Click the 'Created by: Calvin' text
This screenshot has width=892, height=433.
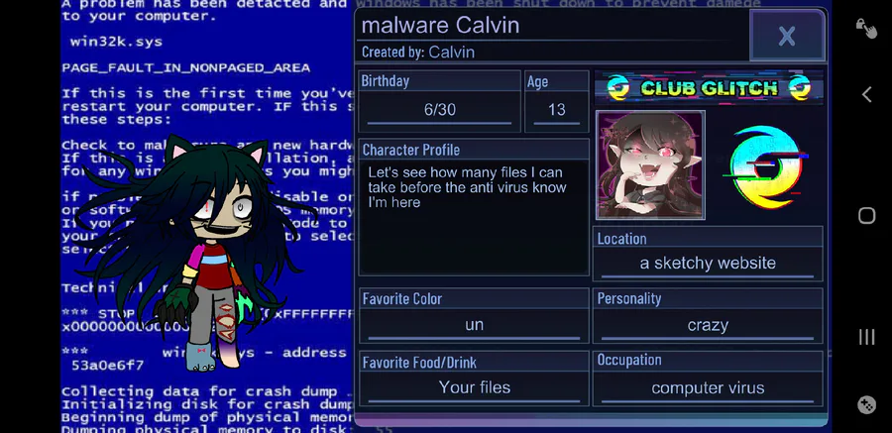418,53
